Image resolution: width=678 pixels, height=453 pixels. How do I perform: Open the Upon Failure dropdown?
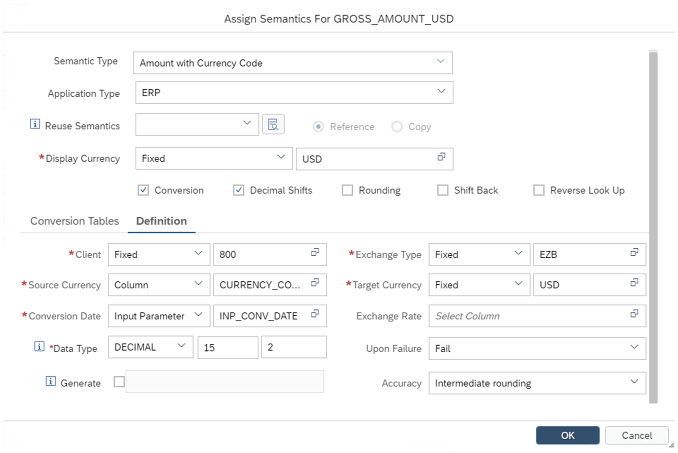point(634,347)
